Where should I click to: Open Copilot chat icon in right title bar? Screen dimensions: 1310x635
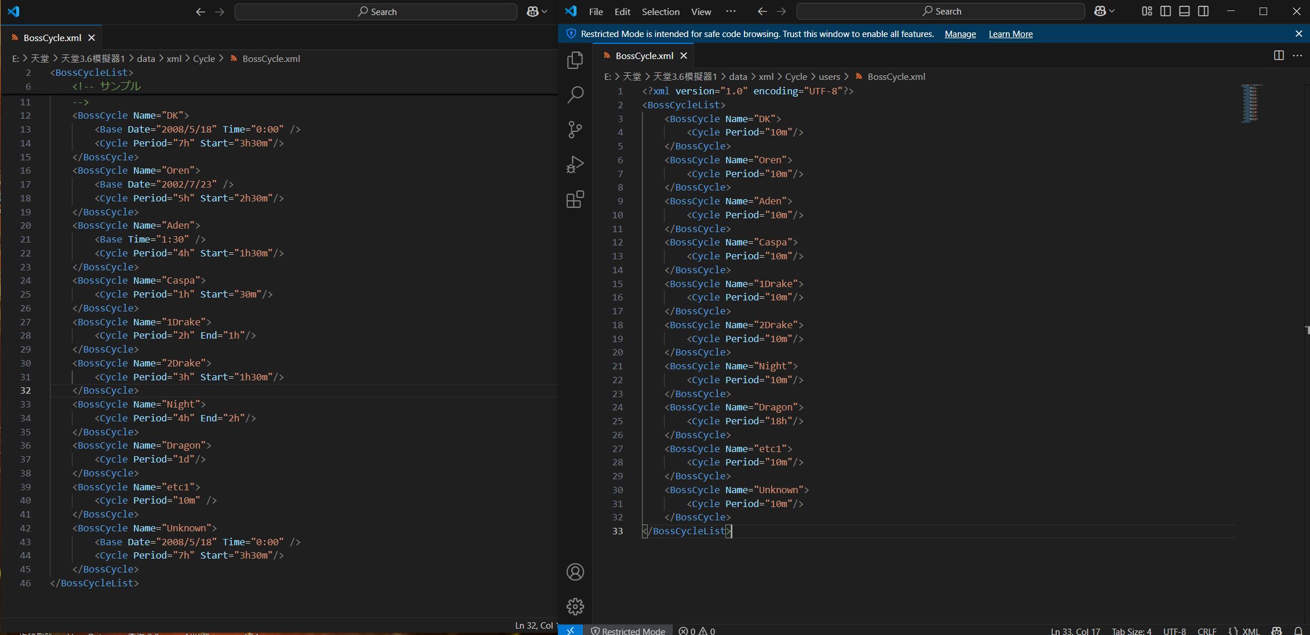[1100, 12]
